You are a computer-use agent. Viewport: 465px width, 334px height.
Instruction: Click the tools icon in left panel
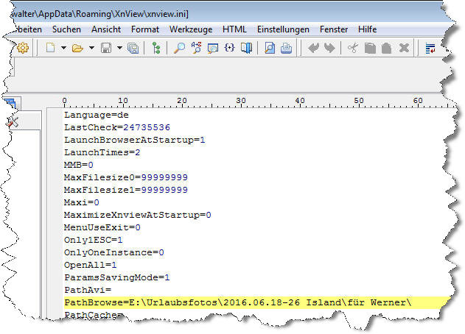coord(13,122)
